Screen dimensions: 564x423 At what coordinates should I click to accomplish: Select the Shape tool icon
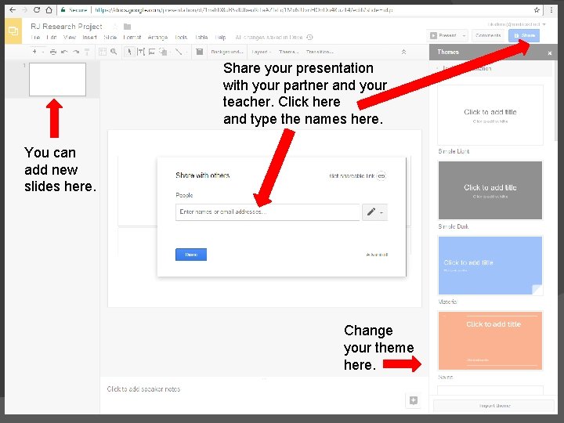pyautogui.click(x=163, y=52)
